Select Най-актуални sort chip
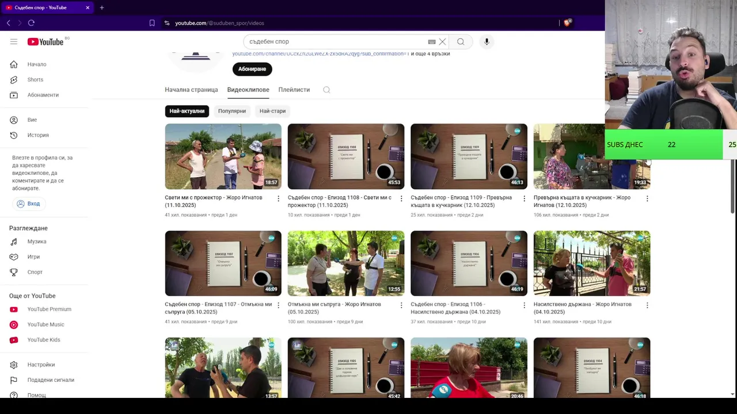Screen dimensions: 737x414 tap(187, 111)
